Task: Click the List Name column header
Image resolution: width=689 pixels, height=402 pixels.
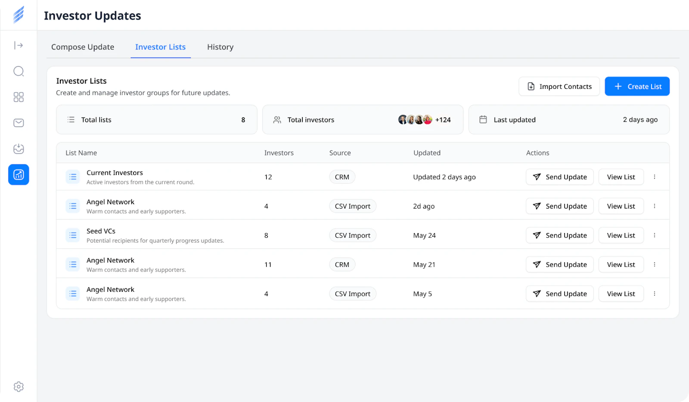Action: point(81,153)
